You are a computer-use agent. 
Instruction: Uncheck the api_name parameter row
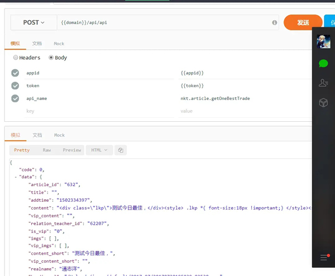point(15,98)
